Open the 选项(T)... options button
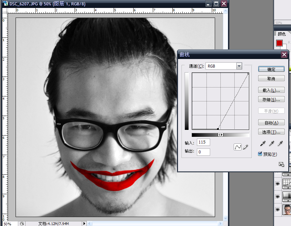Screen dimensions: 291x226 (271, 132)
